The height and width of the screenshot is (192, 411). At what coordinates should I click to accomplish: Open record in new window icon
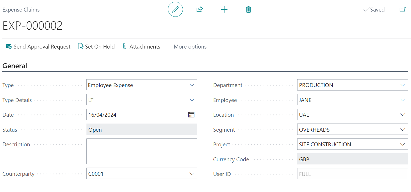click(402, 10)
